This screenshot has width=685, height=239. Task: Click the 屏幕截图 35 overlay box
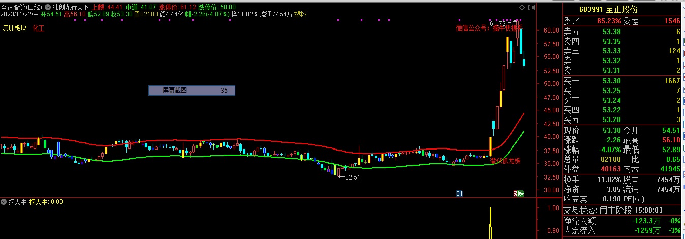click(x=192, y=91)
